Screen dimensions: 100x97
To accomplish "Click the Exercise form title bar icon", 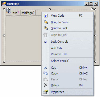I will pos(4,4).
